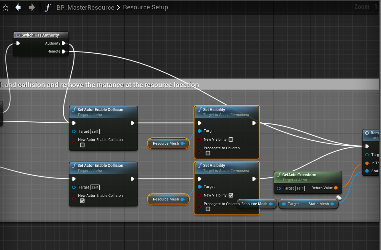The width and height of the screenshot is (381, 250).
Task: Navigate forward using the right arrow
Action: coord(32,7)
